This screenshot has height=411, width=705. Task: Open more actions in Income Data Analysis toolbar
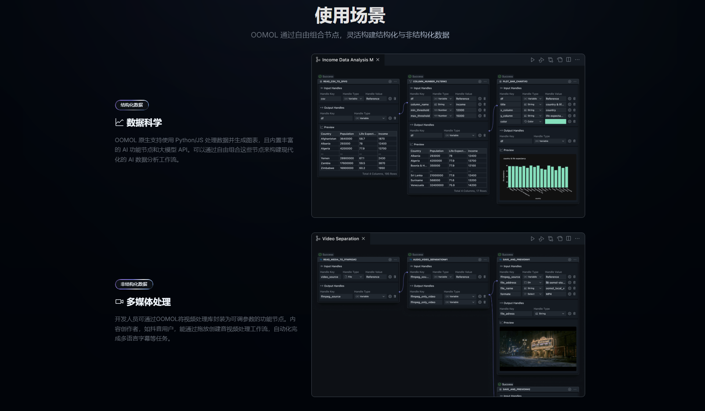pos(577,60)
